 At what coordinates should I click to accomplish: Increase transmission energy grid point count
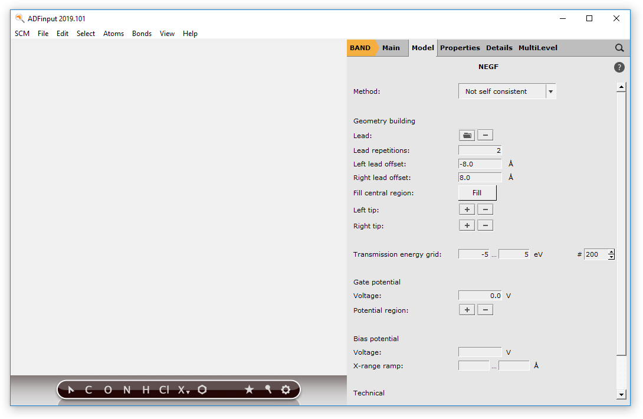pyautogui.click(x=611, y=252)
